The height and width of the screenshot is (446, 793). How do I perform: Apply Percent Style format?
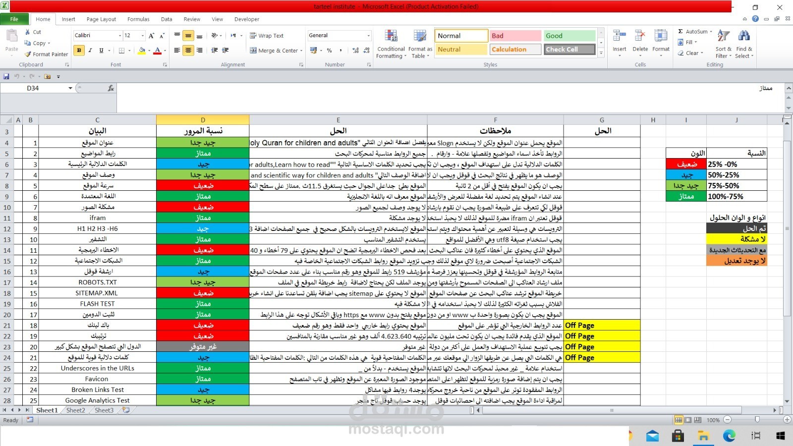click(x=329, y=50)
